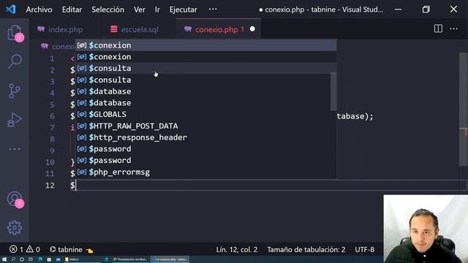This screenshot has height=263, width=468.
Task: Click the editor vertical scrollbar
Action: pos(463,109)
